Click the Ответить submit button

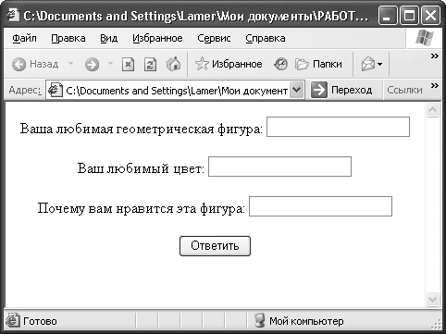(215, 246)
